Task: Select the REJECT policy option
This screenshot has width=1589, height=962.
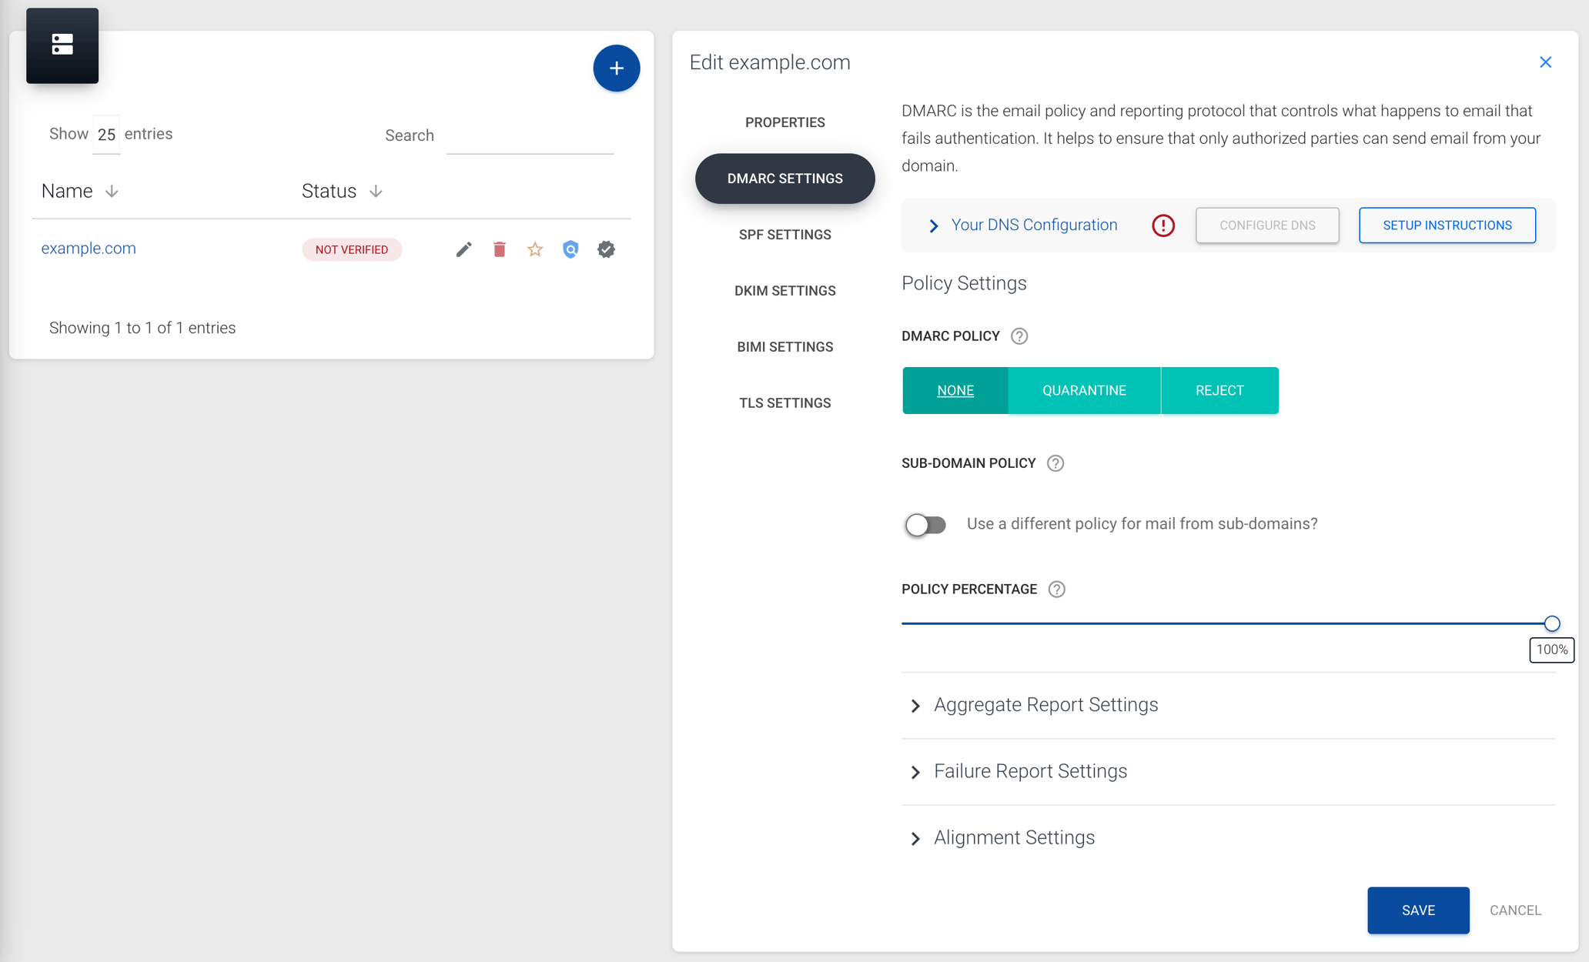Action: click(1219, 390)
